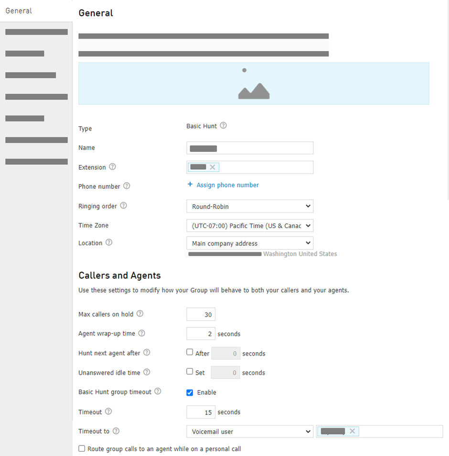The width and height of the screenshot is (449, 456).
Task: Open Timeout to Voicemail user dropdown
Action: click(x=250, y=432)
